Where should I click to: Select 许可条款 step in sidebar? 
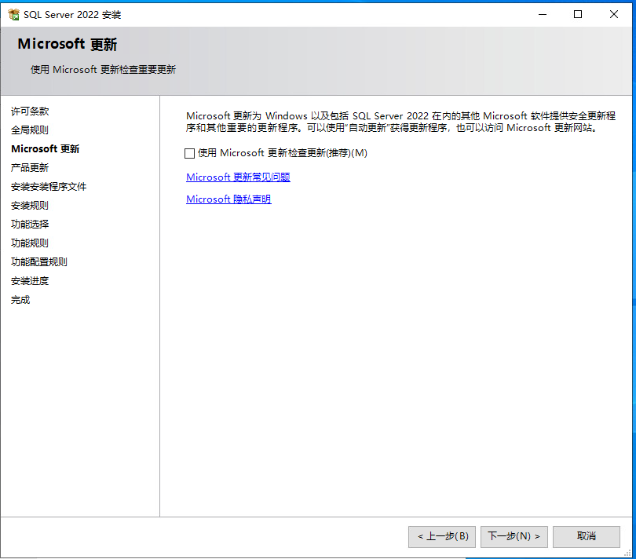coord(30,111)
